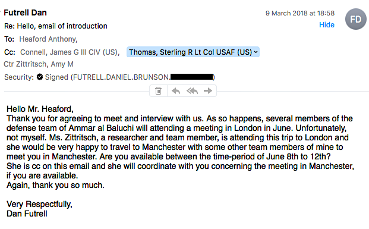The image size is (369, 229).
Task: Click the Security label in the header
Action: click(19, 77)
